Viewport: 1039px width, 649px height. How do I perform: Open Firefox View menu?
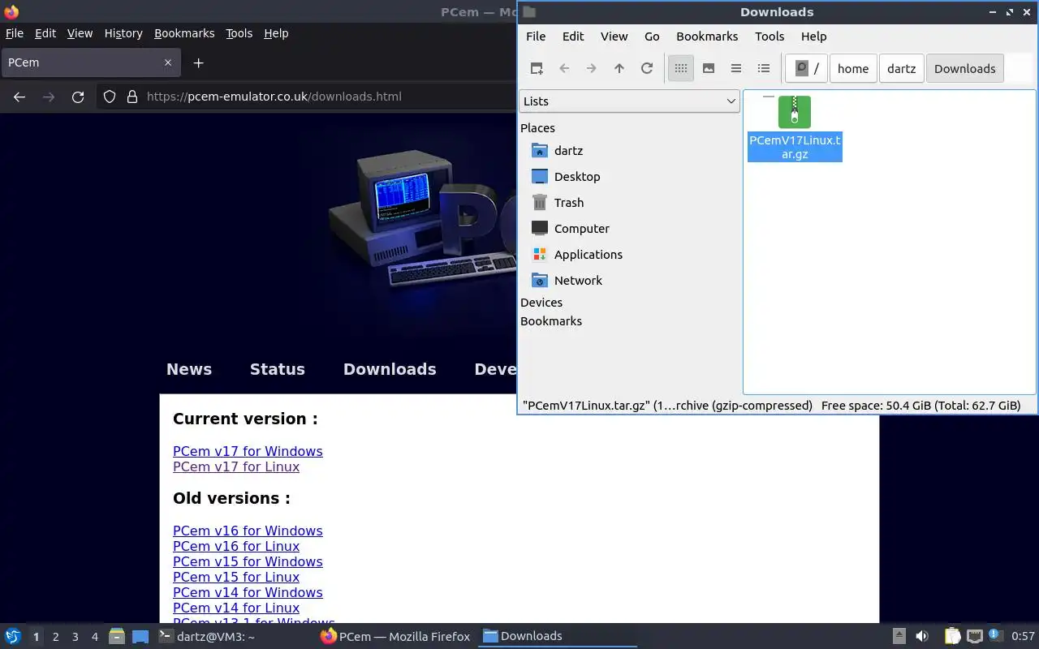coord(80,33)
